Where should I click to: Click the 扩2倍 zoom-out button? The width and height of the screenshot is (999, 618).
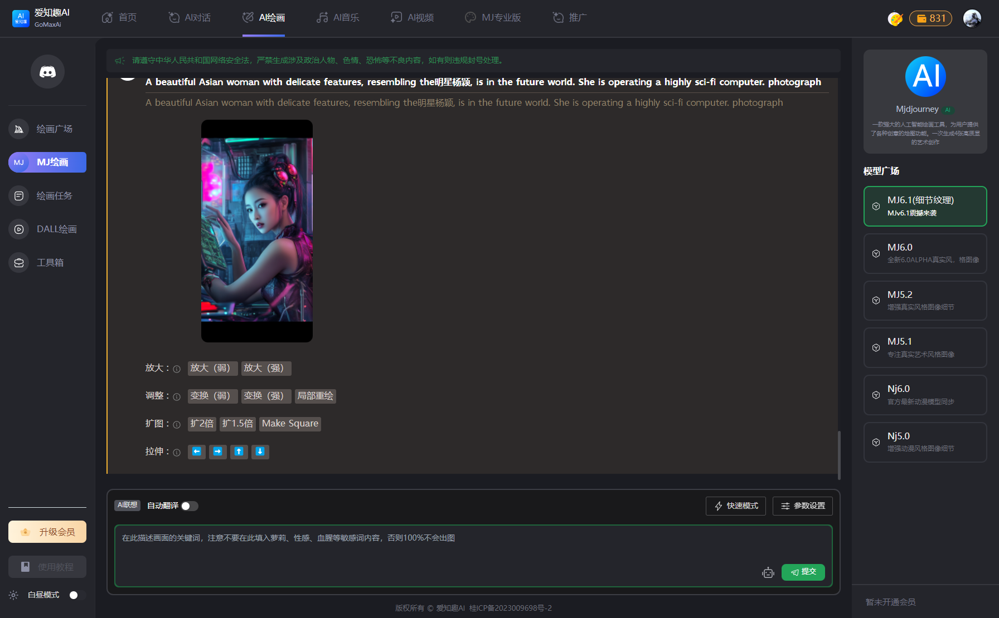[x=202, y=424]
